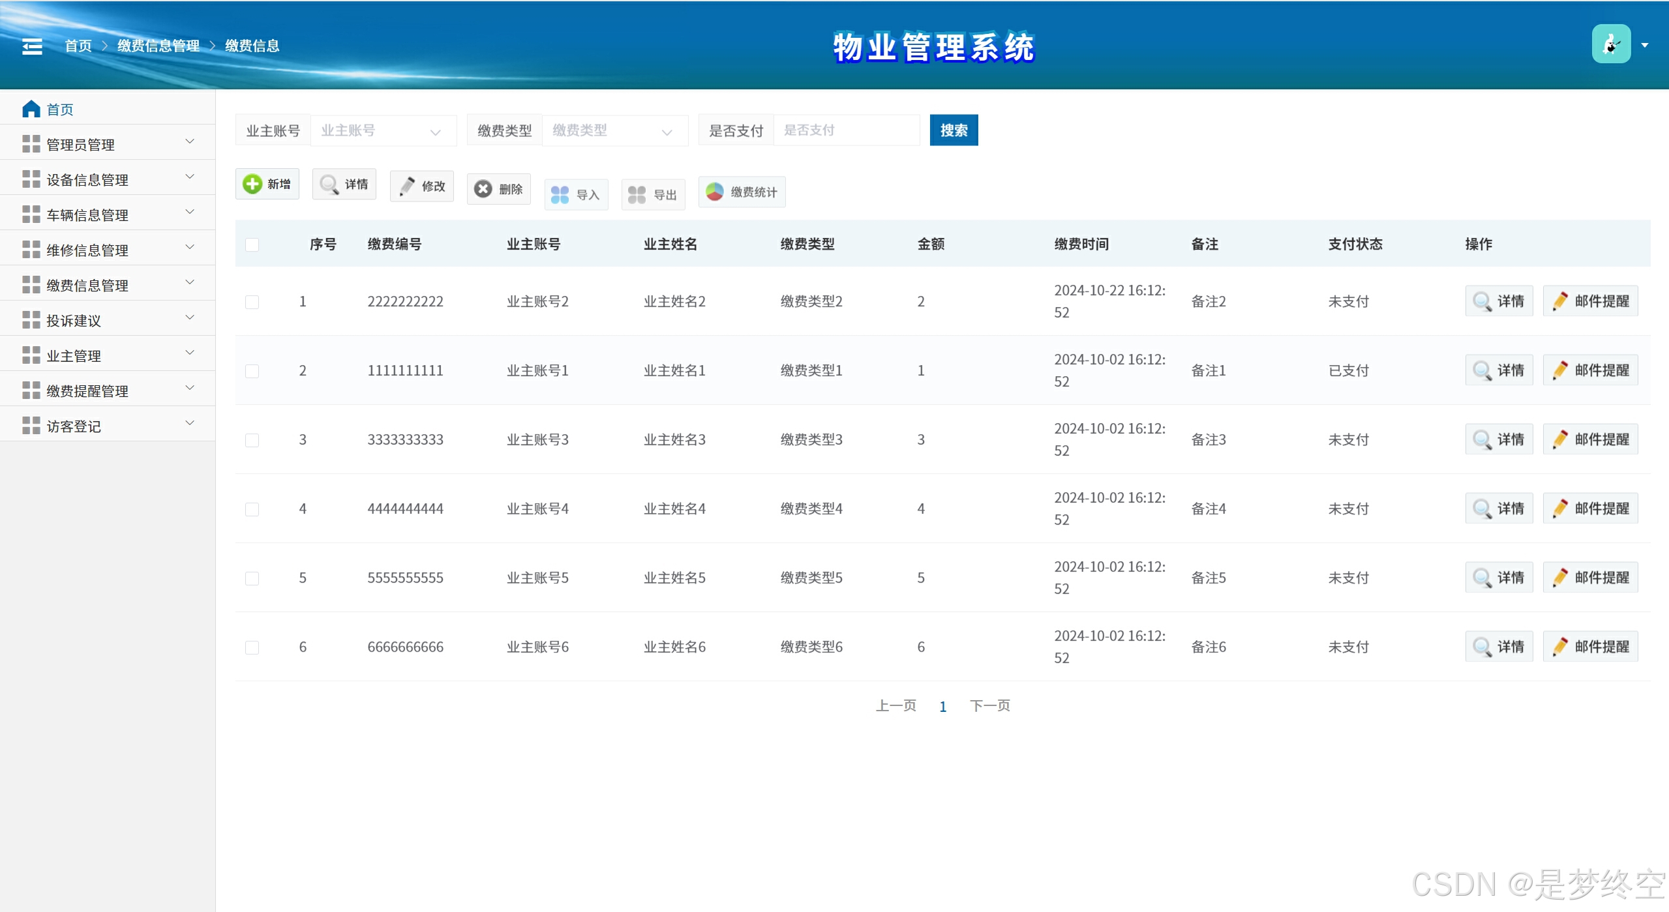Click the 是否支付 input field
This screenshot has width=1669, height=912.
pos(845,130)
